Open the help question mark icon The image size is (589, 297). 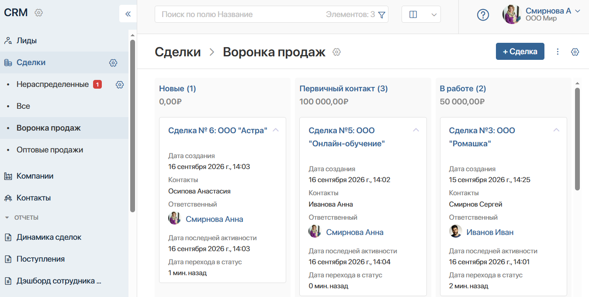pos(483,15)
